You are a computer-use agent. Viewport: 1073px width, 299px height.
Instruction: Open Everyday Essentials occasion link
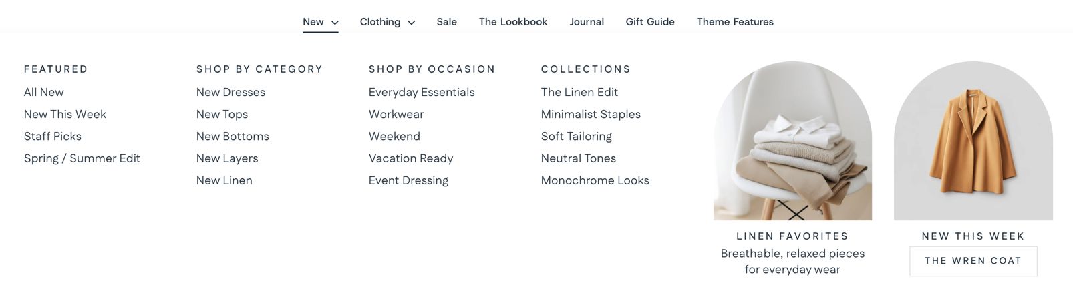pyautogui.click(x=421, y=92)
